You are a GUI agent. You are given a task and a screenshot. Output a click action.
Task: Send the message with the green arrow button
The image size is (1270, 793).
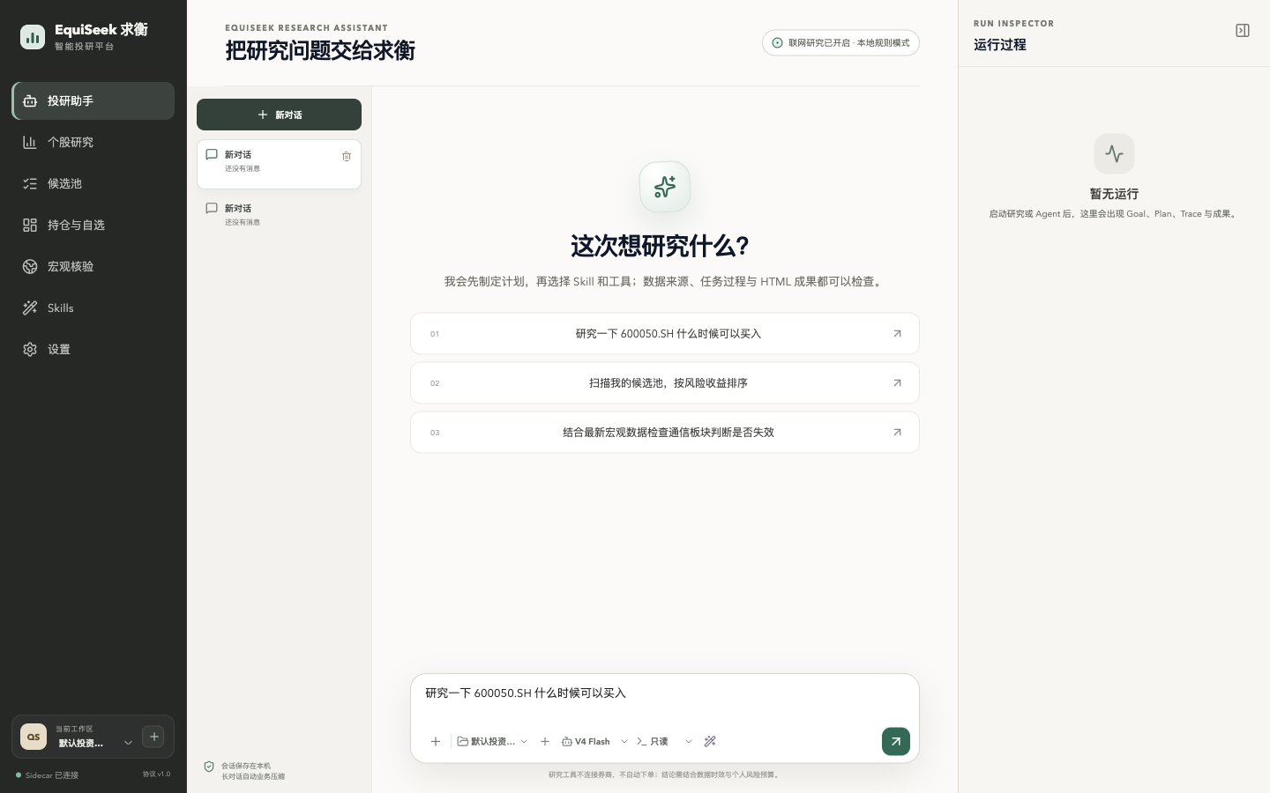pos(896,741)
